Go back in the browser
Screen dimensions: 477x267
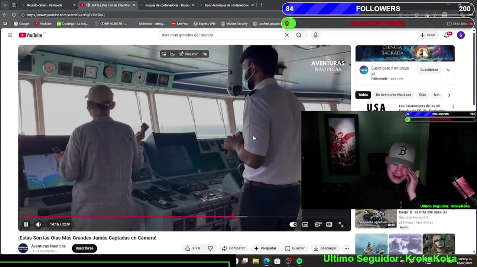(5, 15)
